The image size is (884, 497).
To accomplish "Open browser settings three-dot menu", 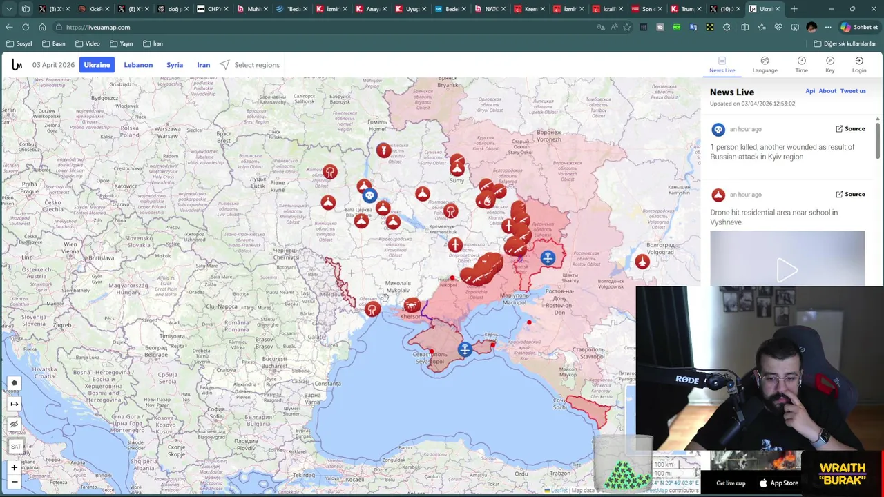I will coord(828,27).
